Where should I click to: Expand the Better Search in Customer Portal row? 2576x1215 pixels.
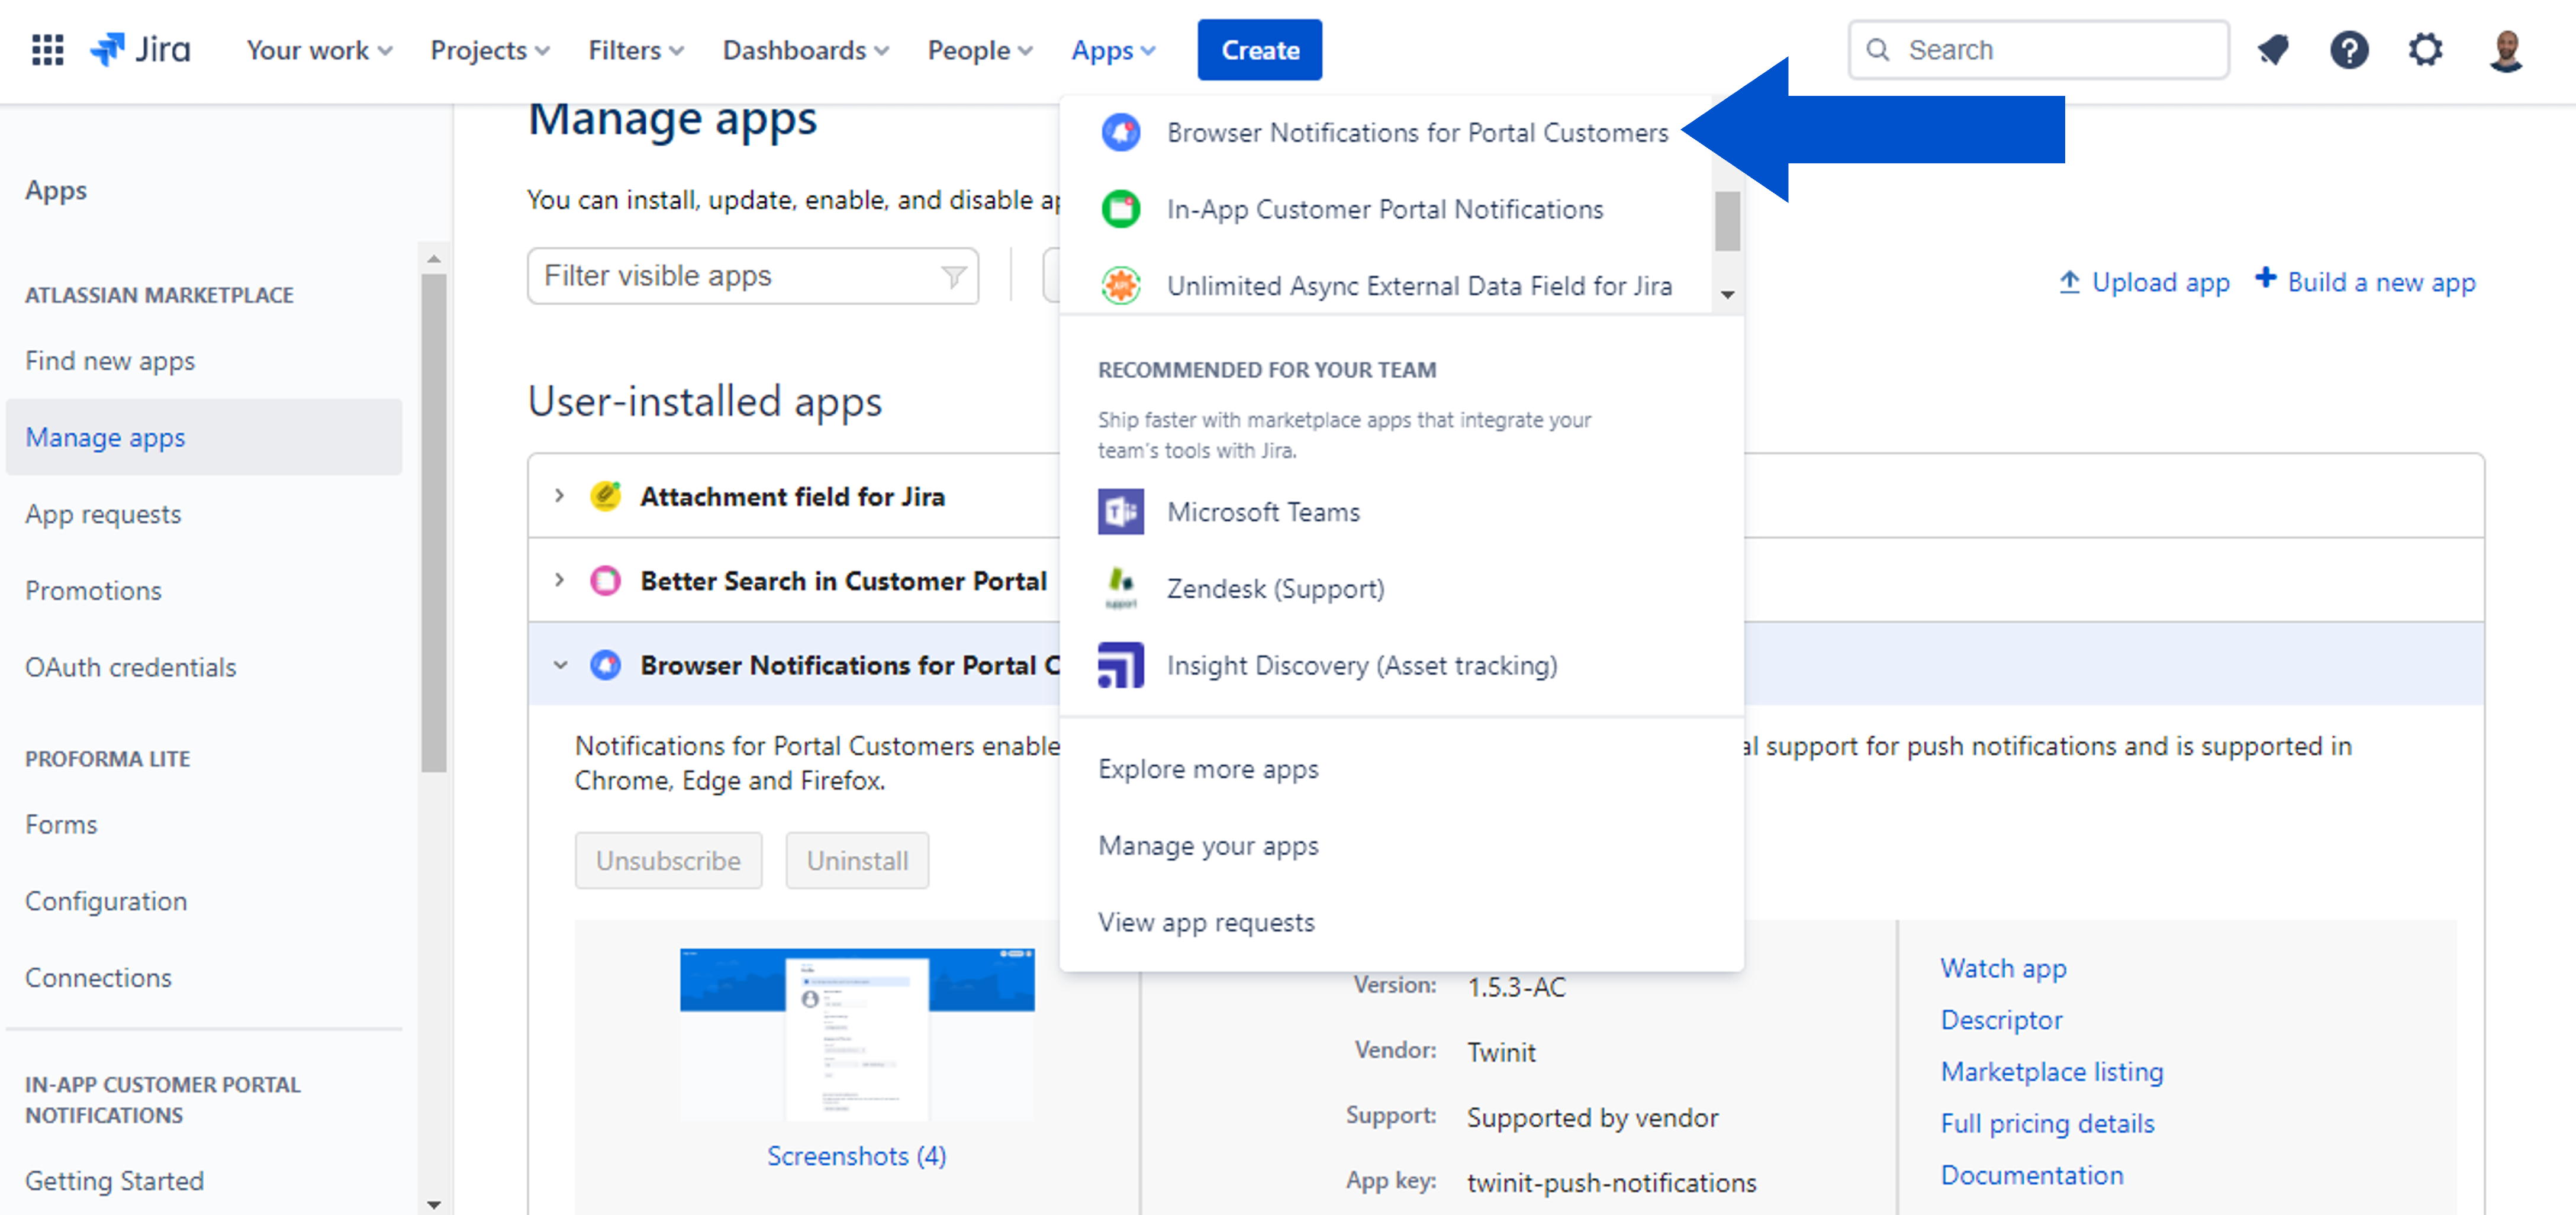click(560, 580)
